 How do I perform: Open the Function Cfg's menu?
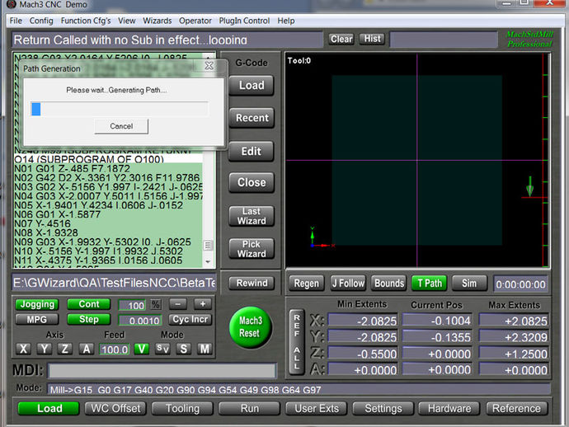[86, 21]
